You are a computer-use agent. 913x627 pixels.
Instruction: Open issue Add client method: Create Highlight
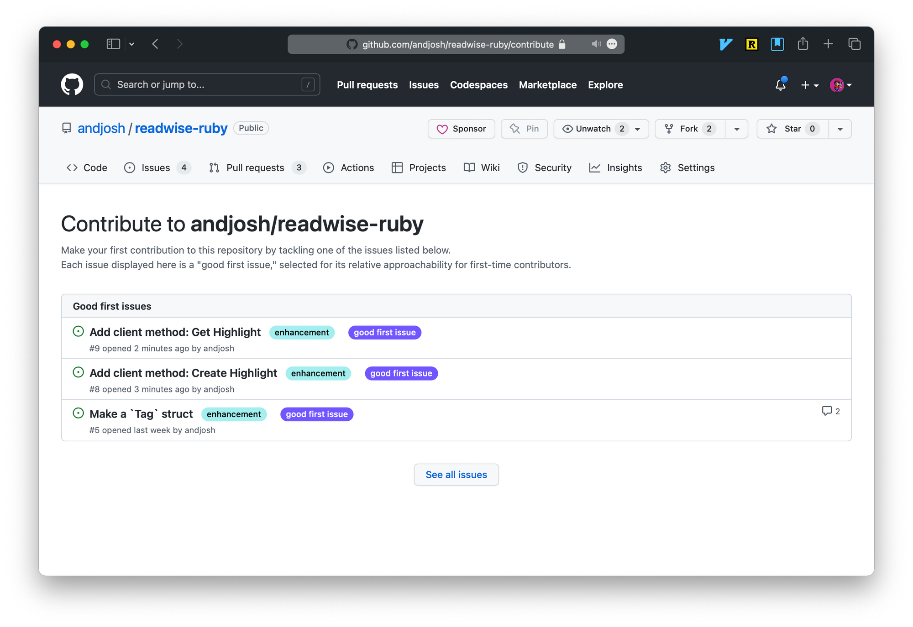point(184,373)
